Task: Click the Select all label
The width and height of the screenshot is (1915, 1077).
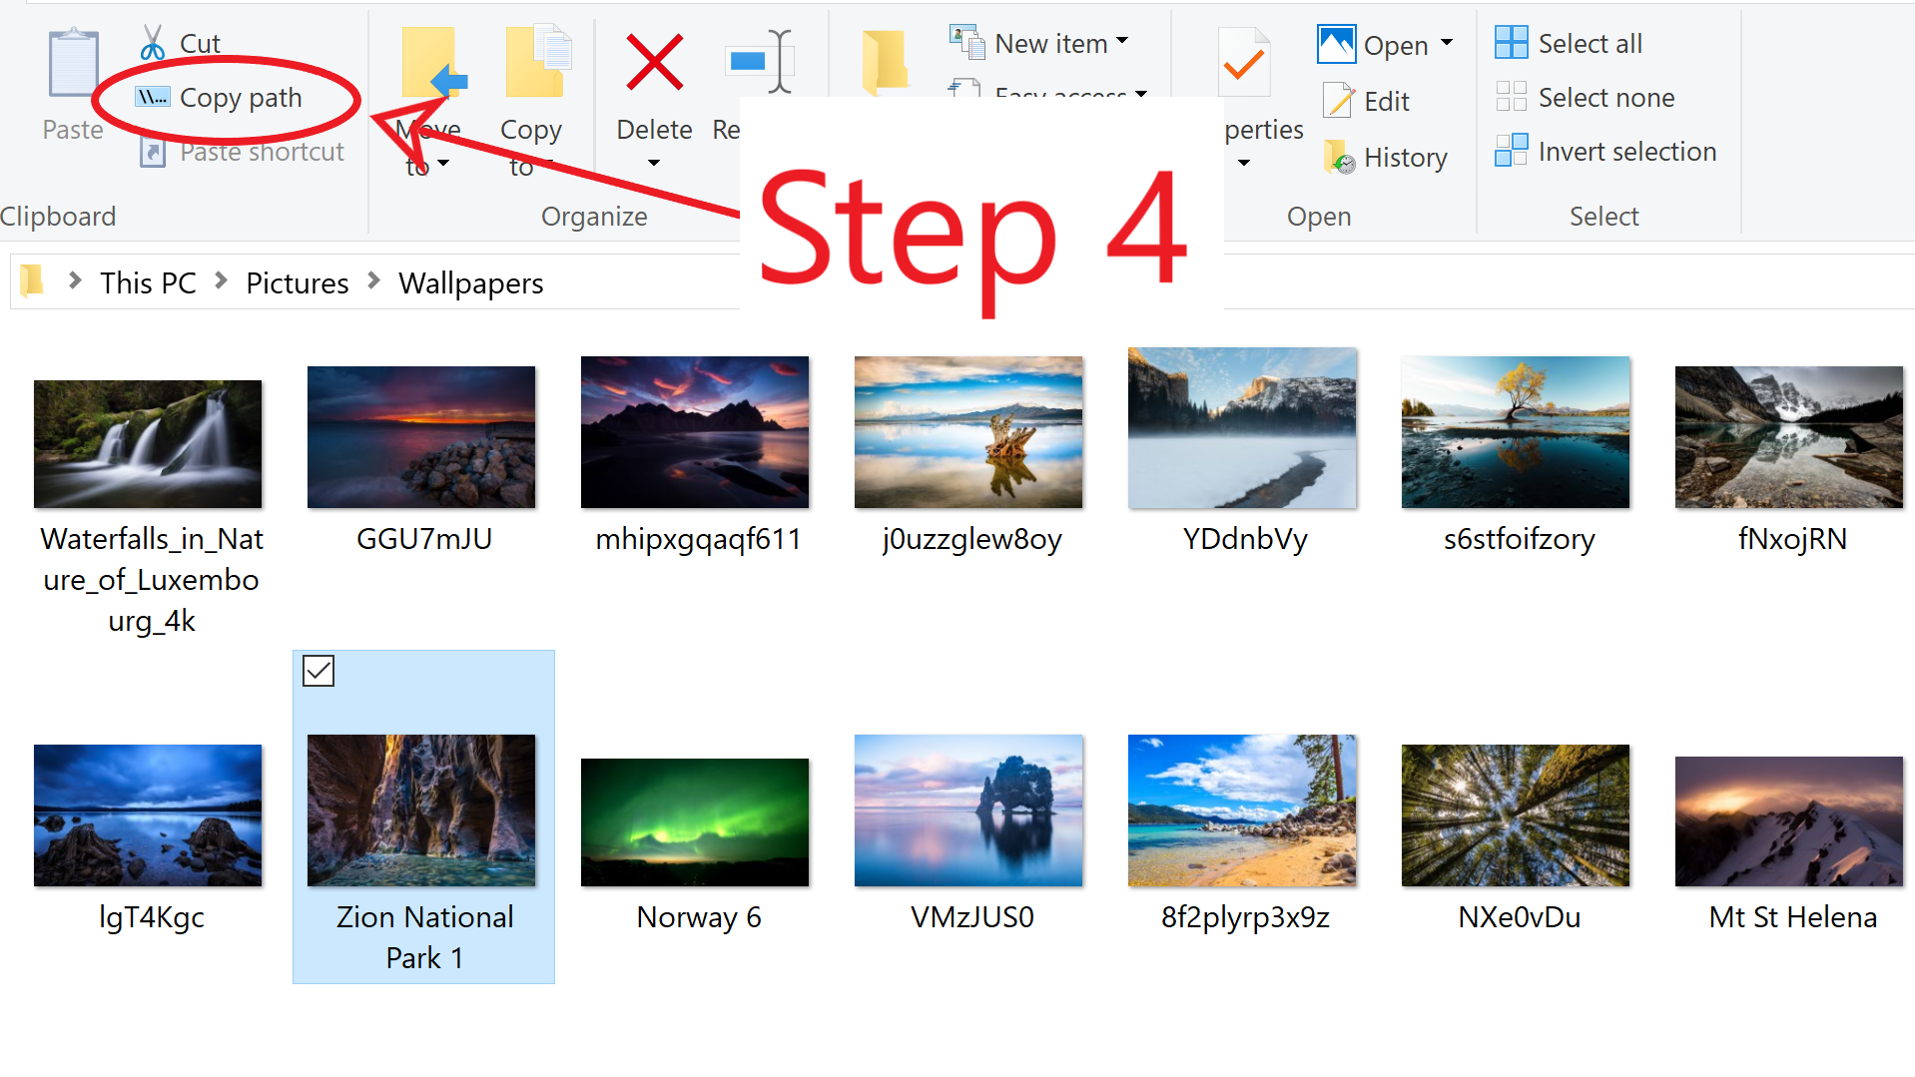Action: pos(1590,44)
